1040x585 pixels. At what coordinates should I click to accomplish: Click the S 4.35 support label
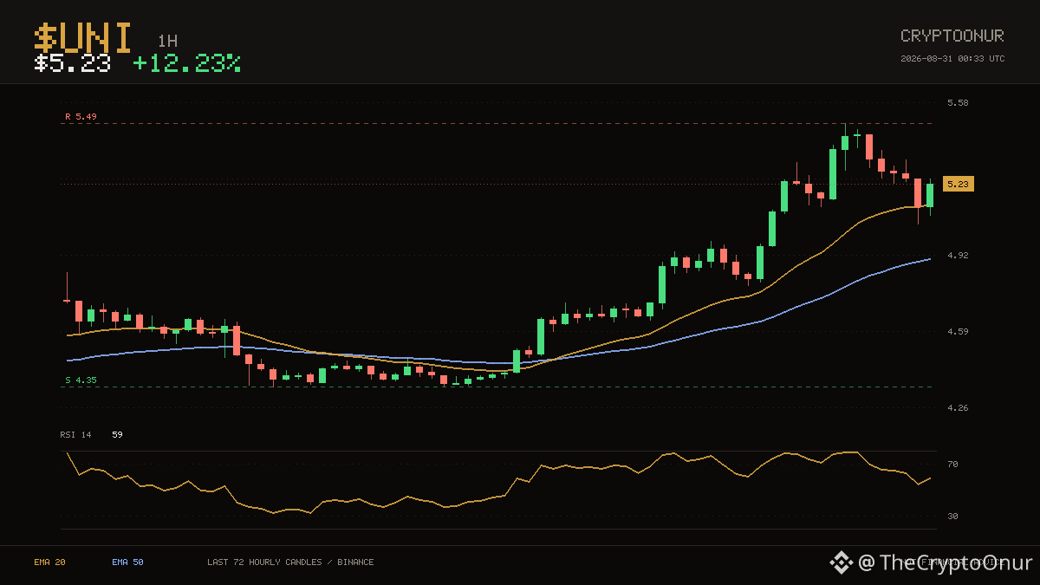81,380
